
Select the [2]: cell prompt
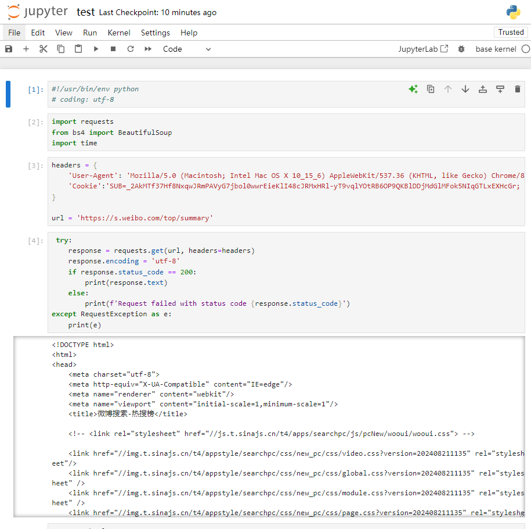point(35,122)
